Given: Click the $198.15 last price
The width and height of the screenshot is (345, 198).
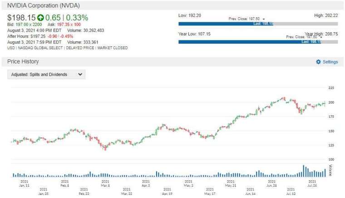Looking at the screenshot, I should [x=21, y=18].
